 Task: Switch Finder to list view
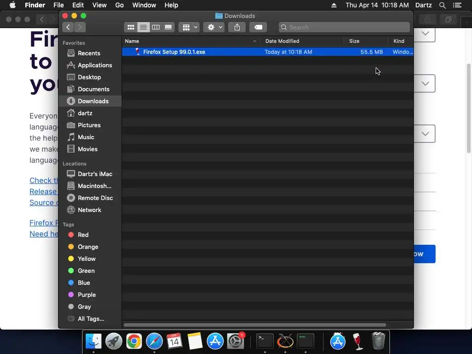click(x=143, y=27)
